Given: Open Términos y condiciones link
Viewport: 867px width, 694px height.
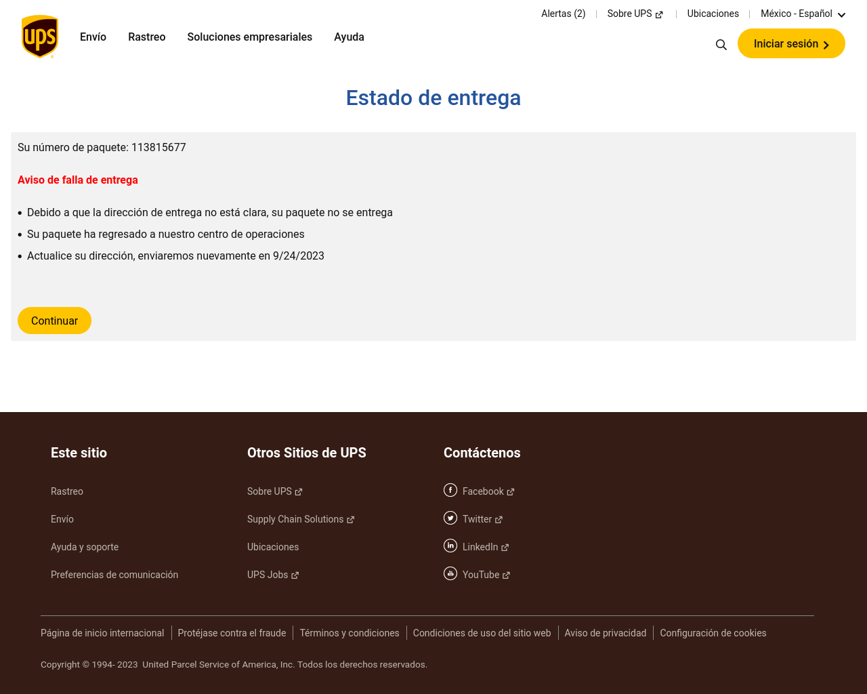Looking at the screenshot, I should coord(350,633).
